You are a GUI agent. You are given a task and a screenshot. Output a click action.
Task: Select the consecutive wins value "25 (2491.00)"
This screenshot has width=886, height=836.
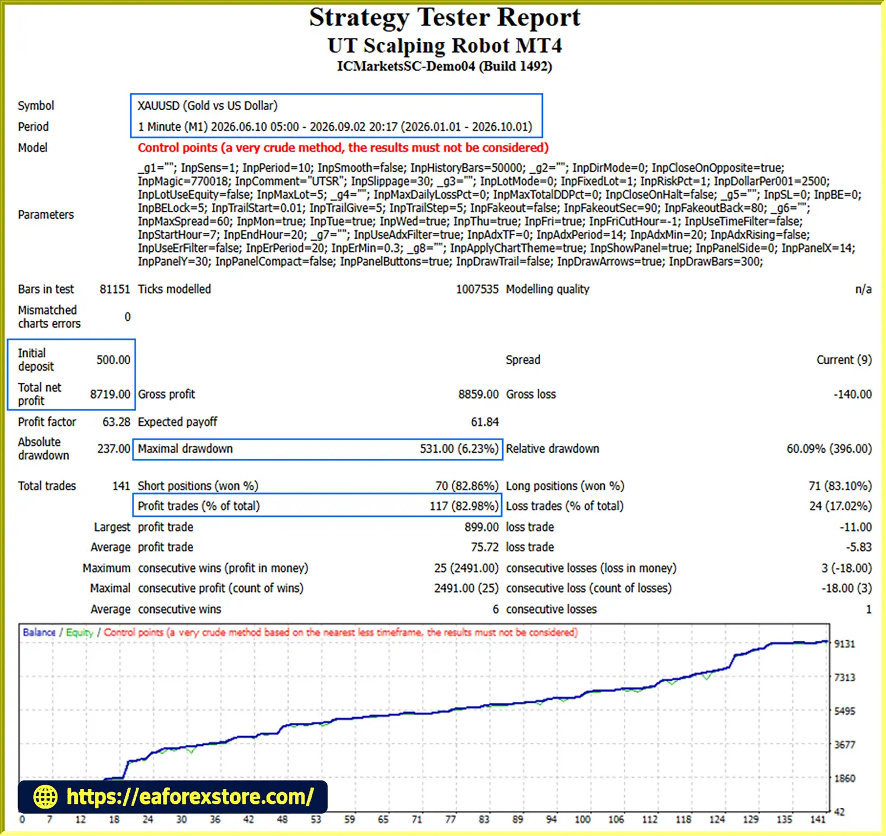(x=466, y=568)
